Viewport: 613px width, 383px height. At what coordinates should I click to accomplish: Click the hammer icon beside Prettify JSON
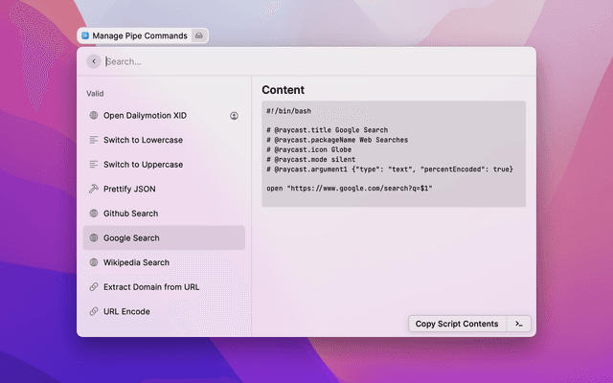[94, 189]
